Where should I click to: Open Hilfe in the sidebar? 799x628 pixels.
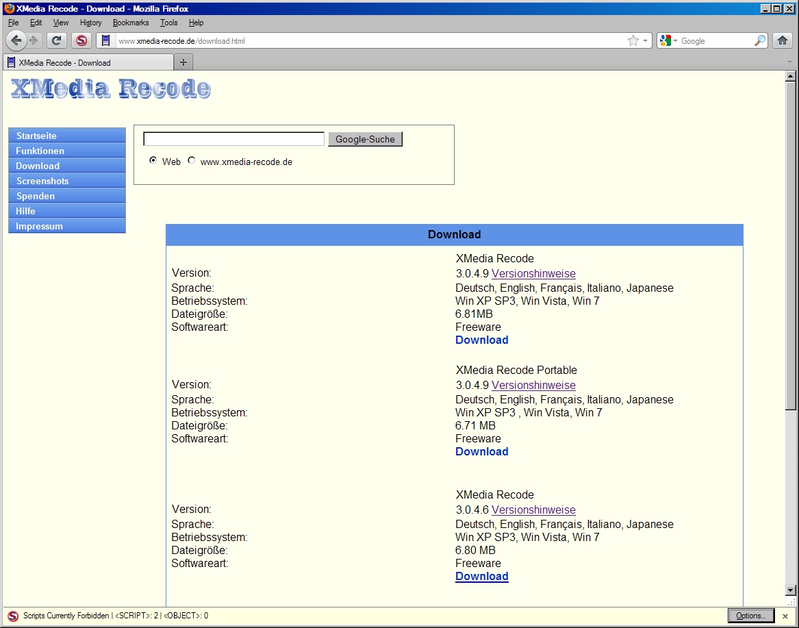point(66,210)
